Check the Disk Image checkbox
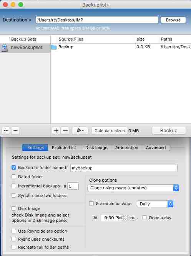This screenshot has height=256, width=191. [x=14, y=208]
